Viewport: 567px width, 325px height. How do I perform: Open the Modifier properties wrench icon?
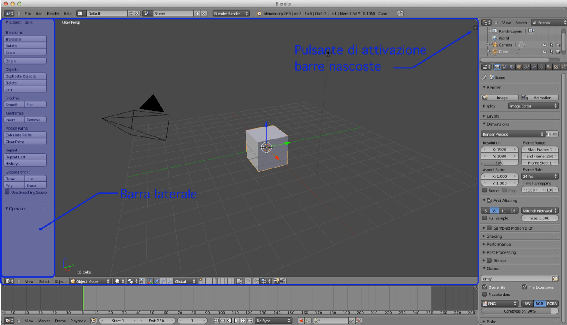[534, 67]
